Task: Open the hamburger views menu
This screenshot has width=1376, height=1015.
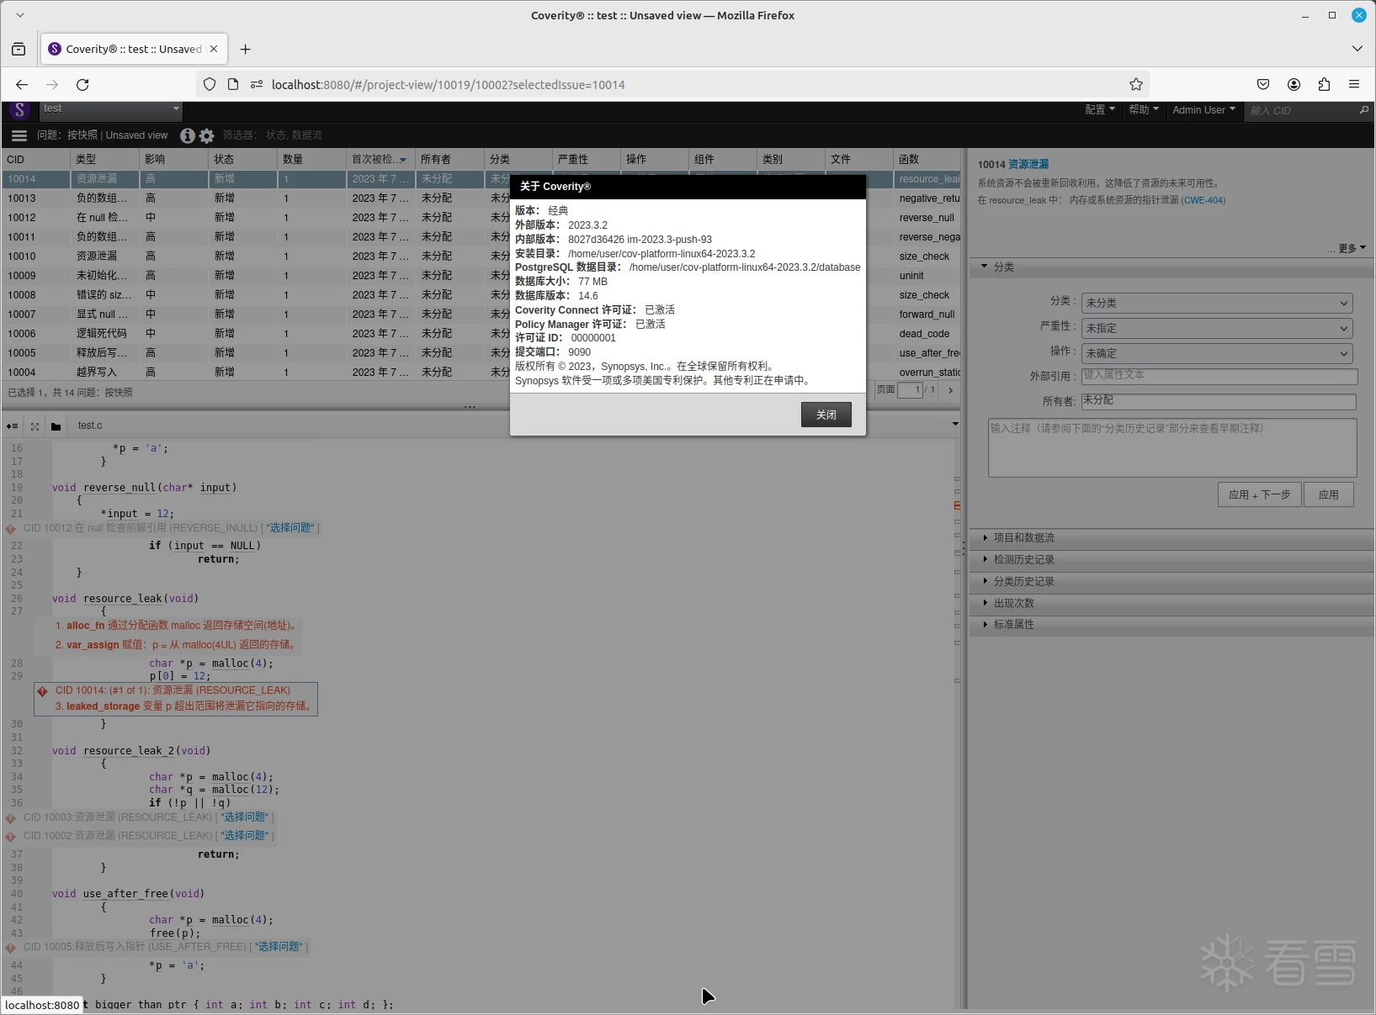Action: click(19, 135)
